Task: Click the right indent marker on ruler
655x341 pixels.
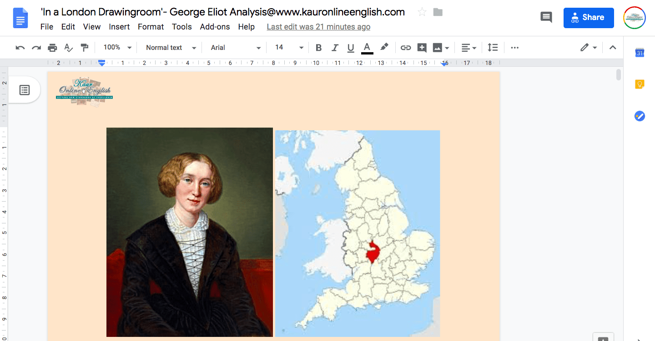Action: pos(444,64)
